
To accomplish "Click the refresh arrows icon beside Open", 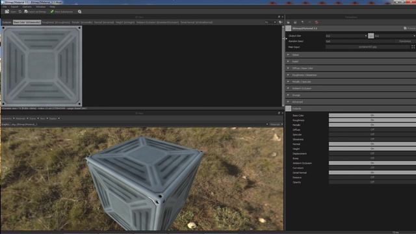I will click(x=20, y=12).
